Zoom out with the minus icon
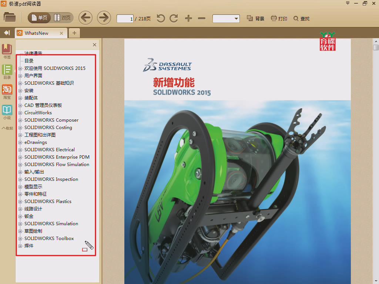This screenshot has height=284, width=379. pyautogui.click(x=202, y=18)
